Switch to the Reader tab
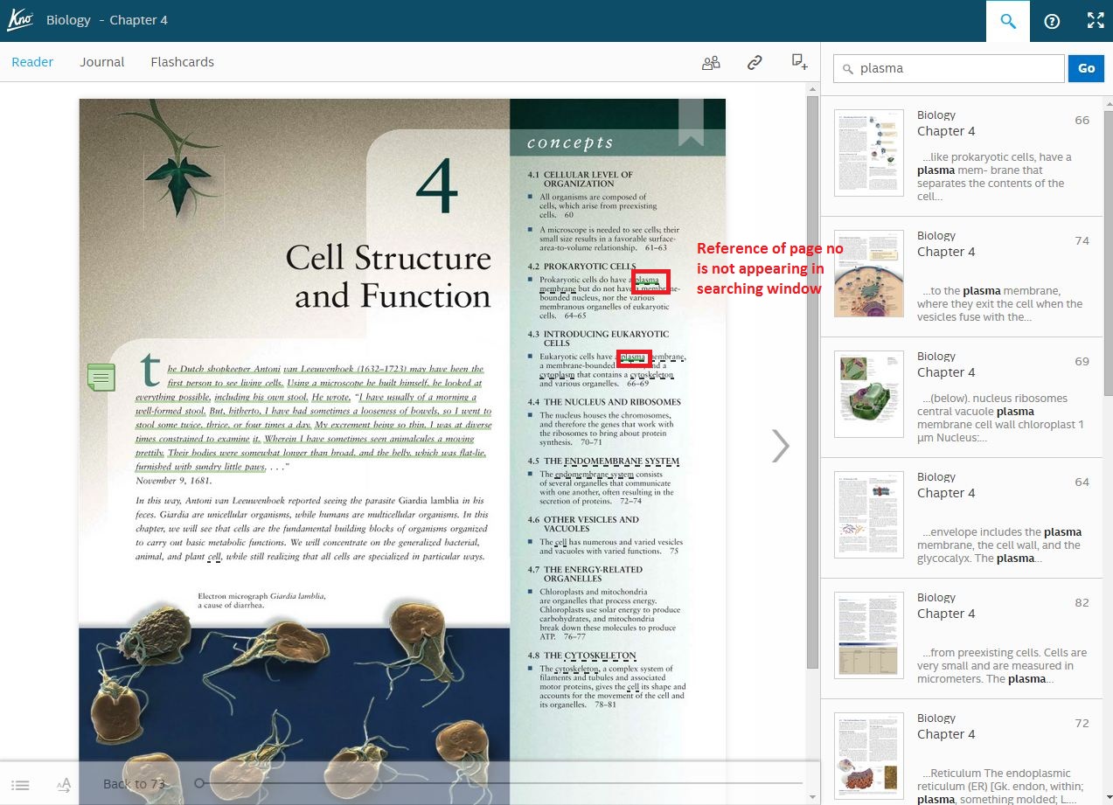The height and width of the screenshot is (805, 1113). point(32,62)
